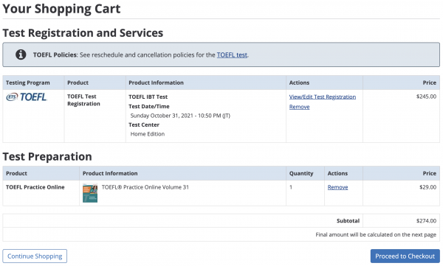Click the Subtotal label
The height and width of the screenshot is (266, 443).
coord(348,221)
